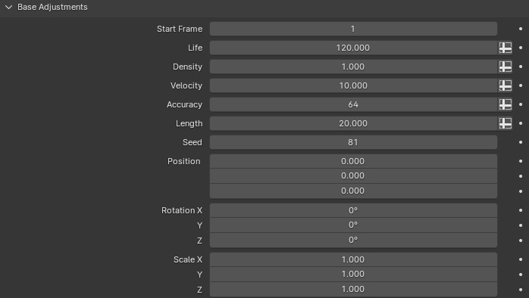Click the keyframe icon beside Accuracy

(505, 104)
